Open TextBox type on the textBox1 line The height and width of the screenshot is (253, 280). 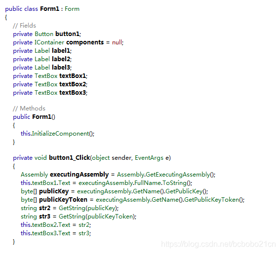click(x=46, y=76)
